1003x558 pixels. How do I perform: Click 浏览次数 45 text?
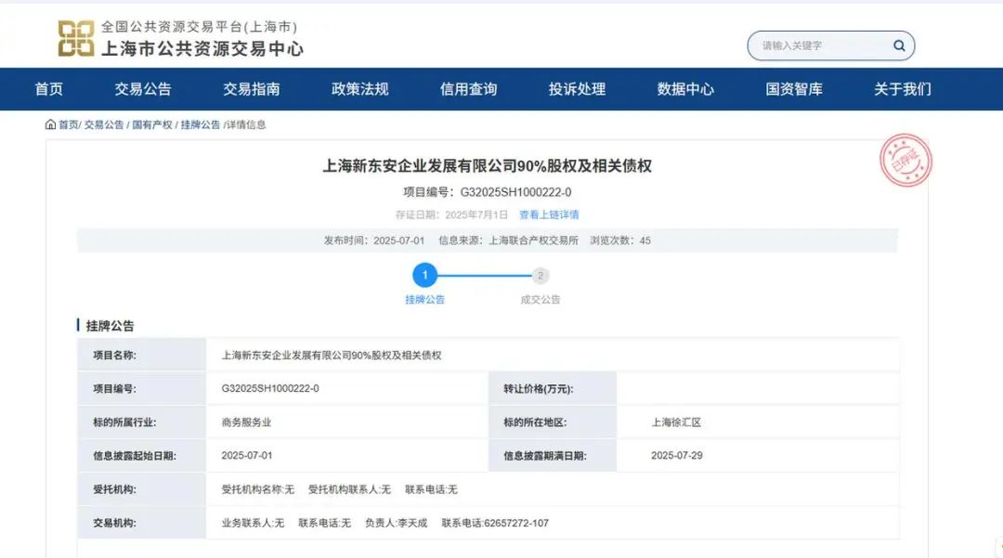pyautogui.click(x=620, y=241)
